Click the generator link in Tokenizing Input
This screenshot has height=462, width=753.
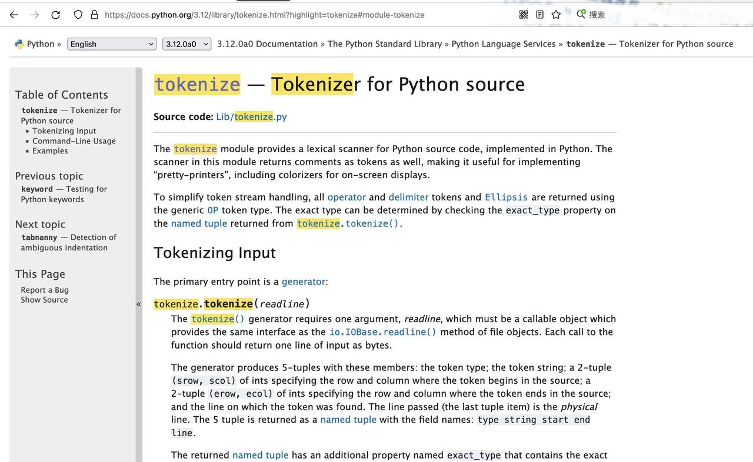pos(304,282)
